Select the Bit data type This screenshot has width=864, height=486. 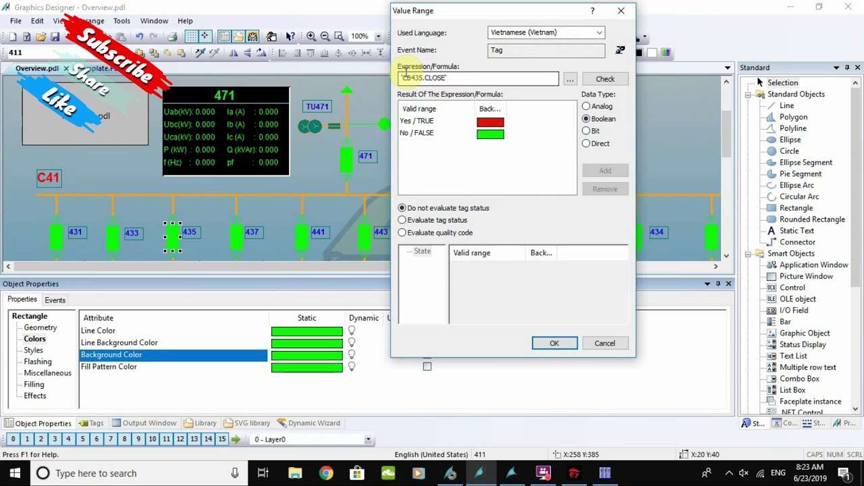click(x=586, y=131)
